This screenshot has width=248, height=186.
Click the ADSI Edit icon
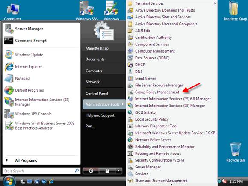pos(130,31)
